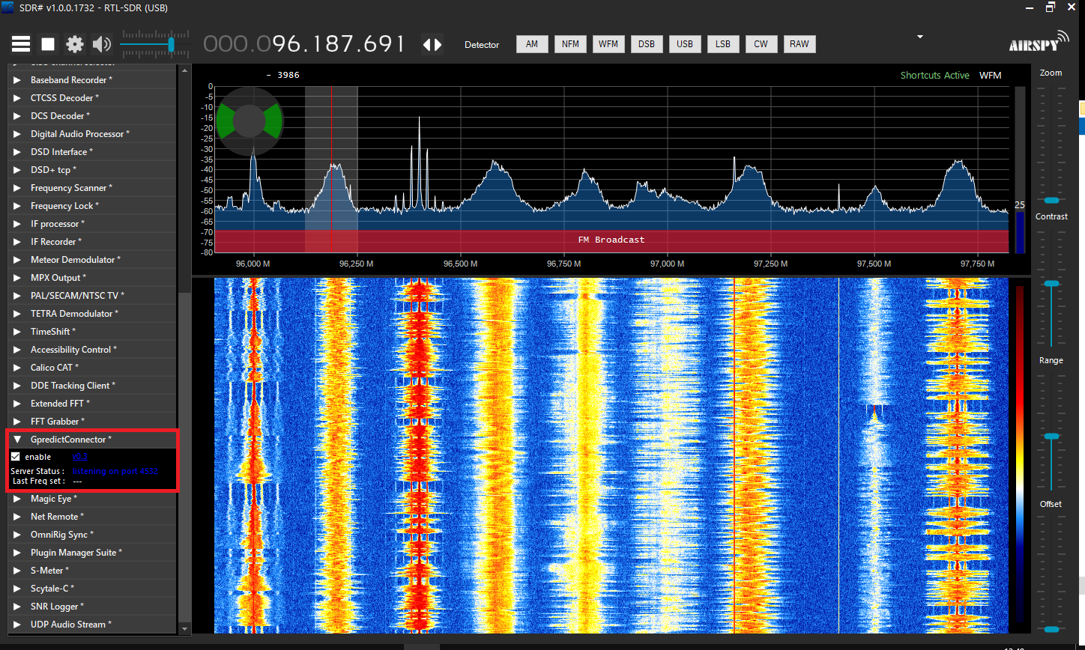Expand the DSD+ tcp plugin

(92, 170)
